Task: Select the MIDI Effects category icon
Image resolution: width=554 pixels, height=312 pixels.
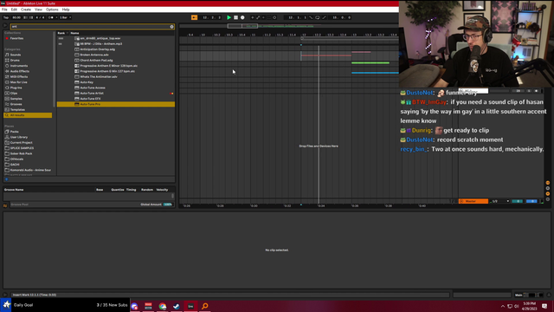Action: point(7,77)
